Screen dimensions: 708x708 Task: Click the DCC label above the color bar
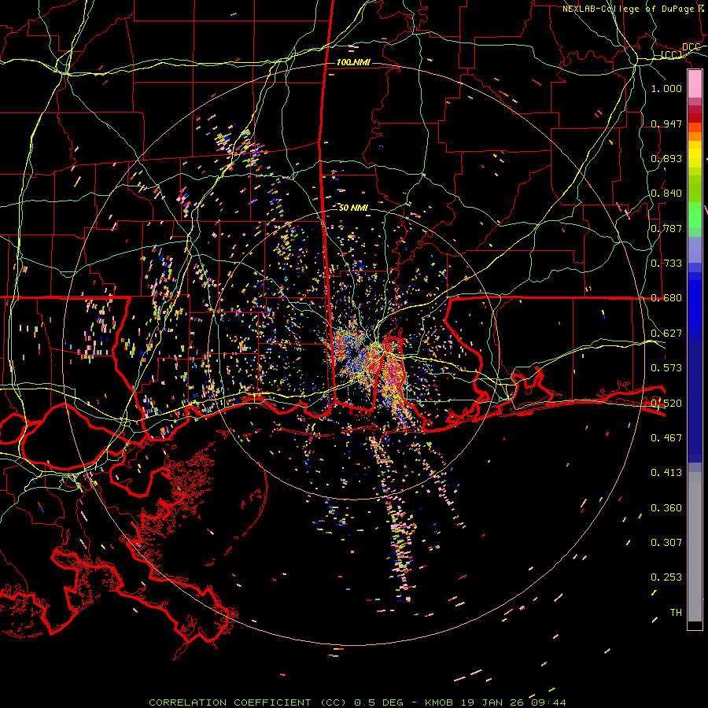691,47
